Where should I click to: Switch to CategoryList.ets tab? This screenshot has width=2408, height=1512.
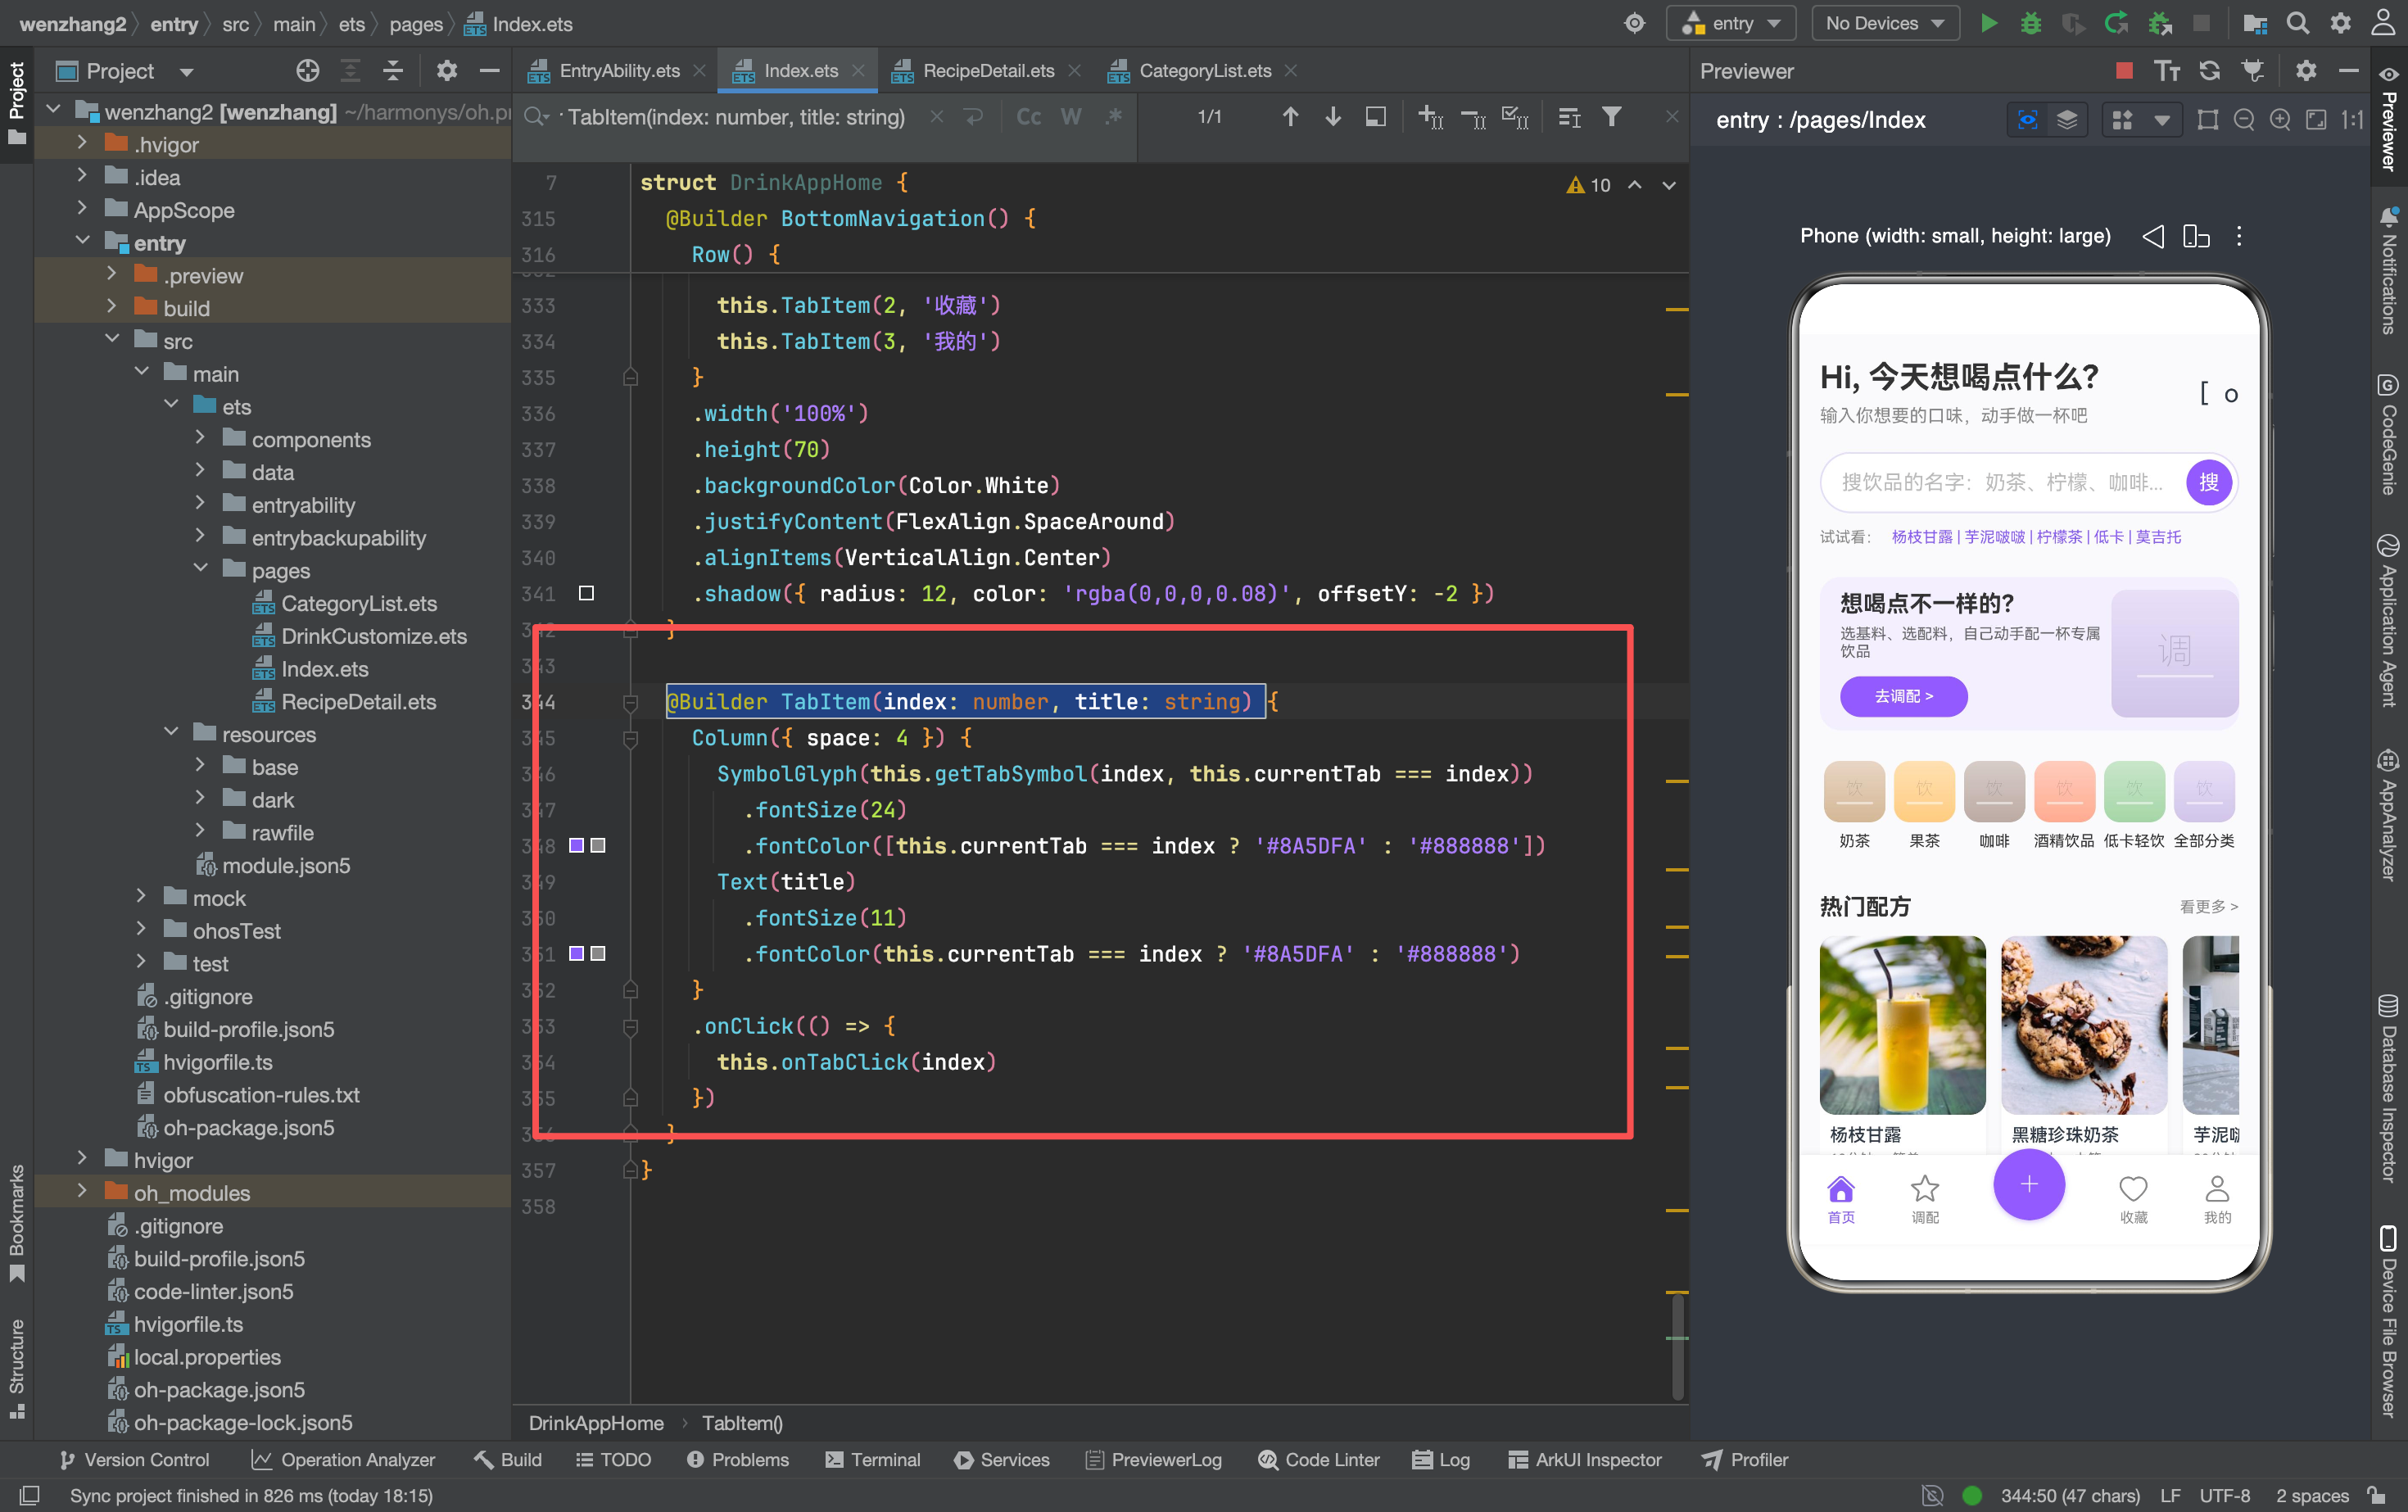click(x=1204, y=71)
